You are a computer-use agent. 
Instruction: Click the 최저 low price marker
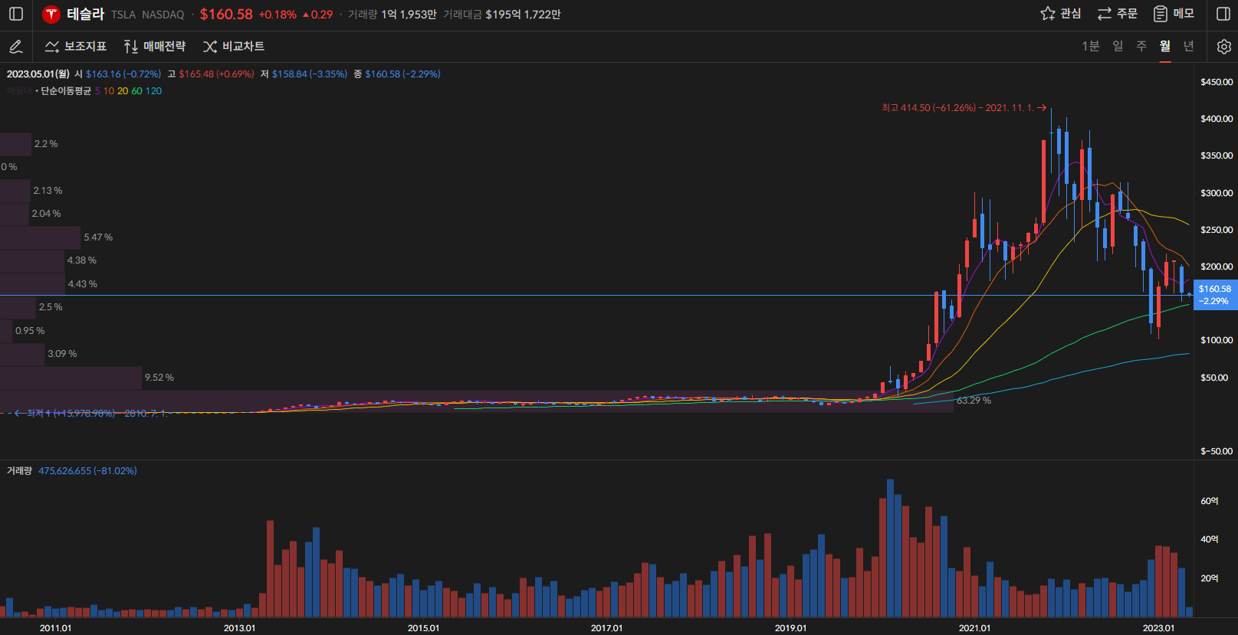[x=90, y=413]
